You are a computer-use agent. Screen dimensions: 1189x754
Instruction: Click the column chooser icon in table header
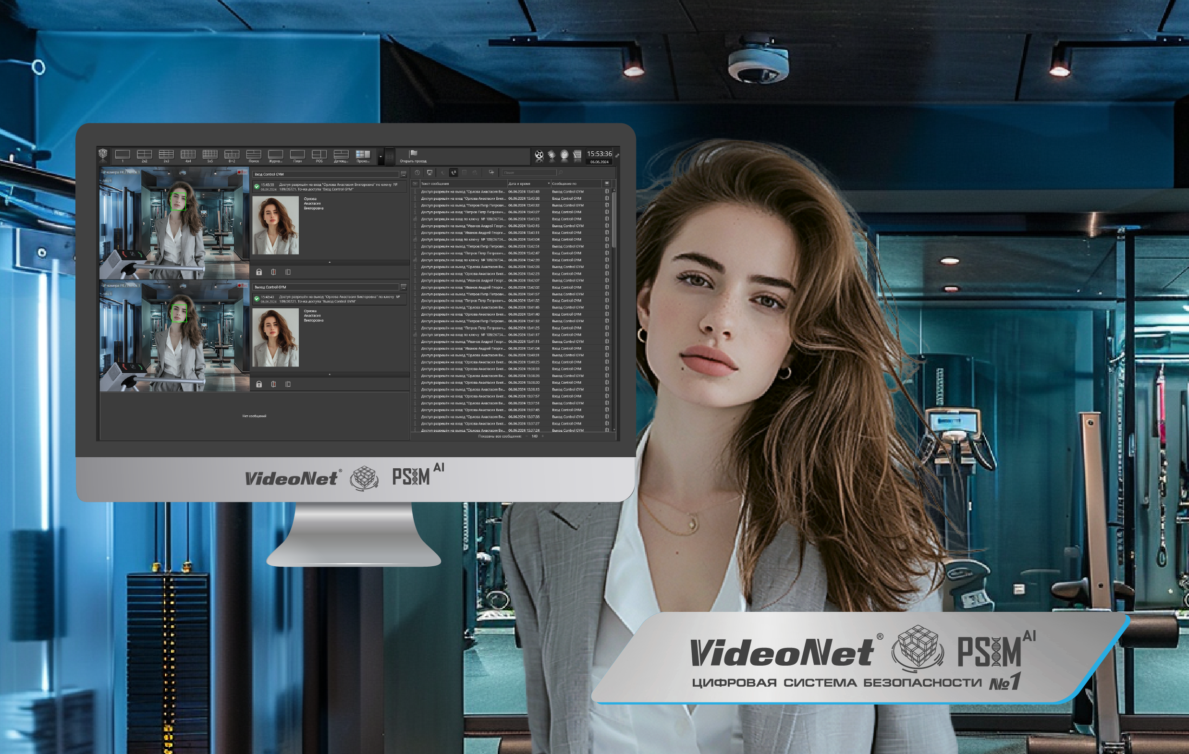click(607, 183)
